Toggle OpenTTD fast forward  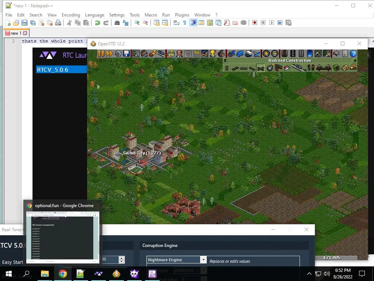click(x=110, y=53)
